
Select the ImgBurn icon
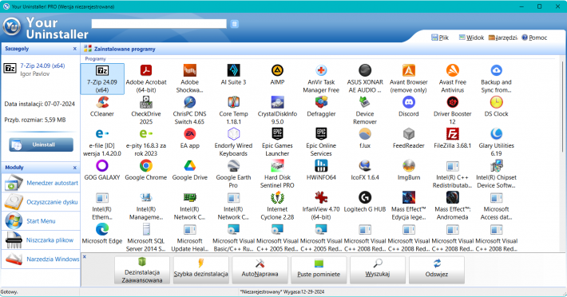coord(409,166)
